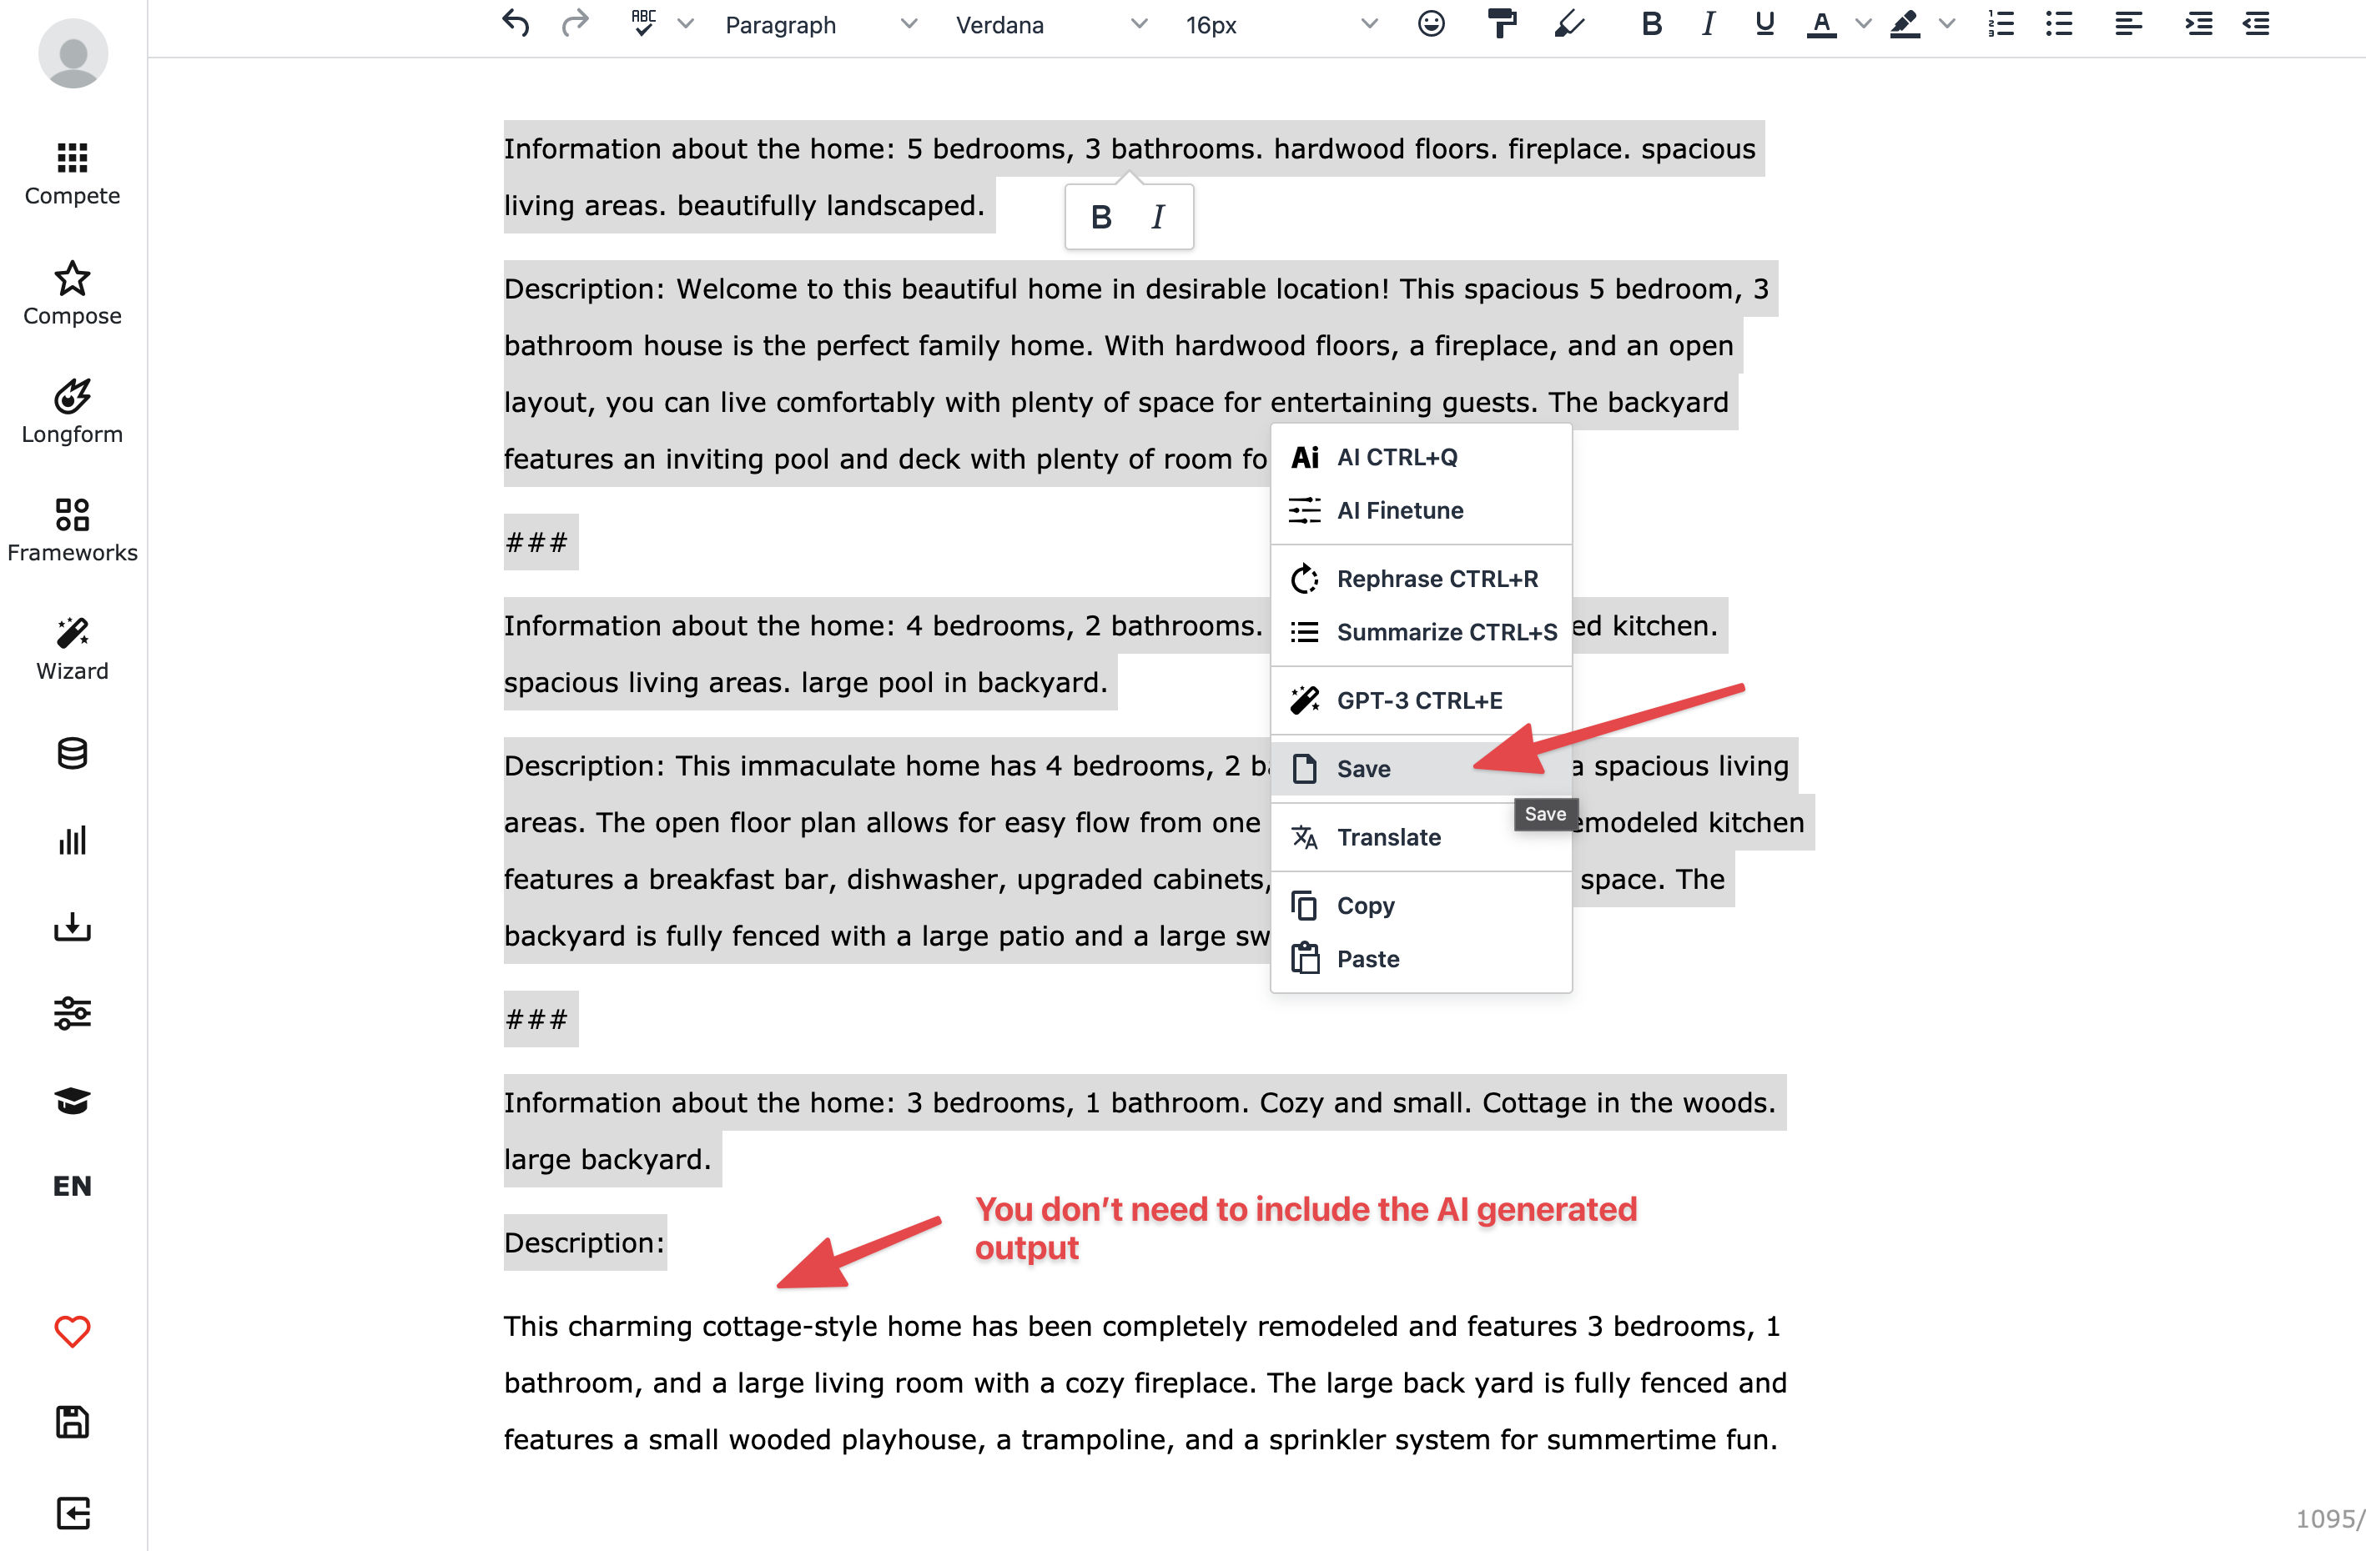The height and width of the screenshot is (1551, 2366).
Task: Increase the paragraph indent
Action: (x=2199, y=24)
